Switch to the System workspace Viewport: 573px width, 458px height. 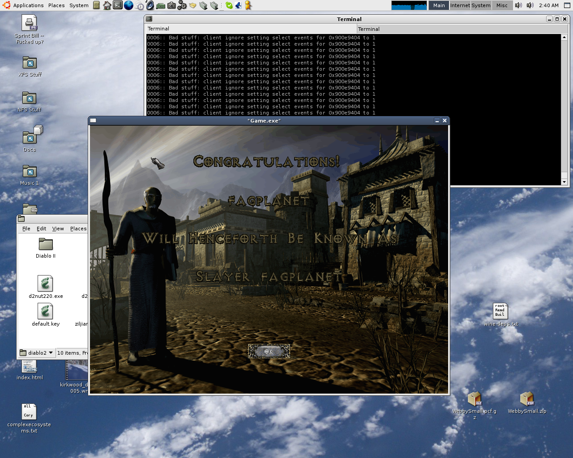(481, 5)
